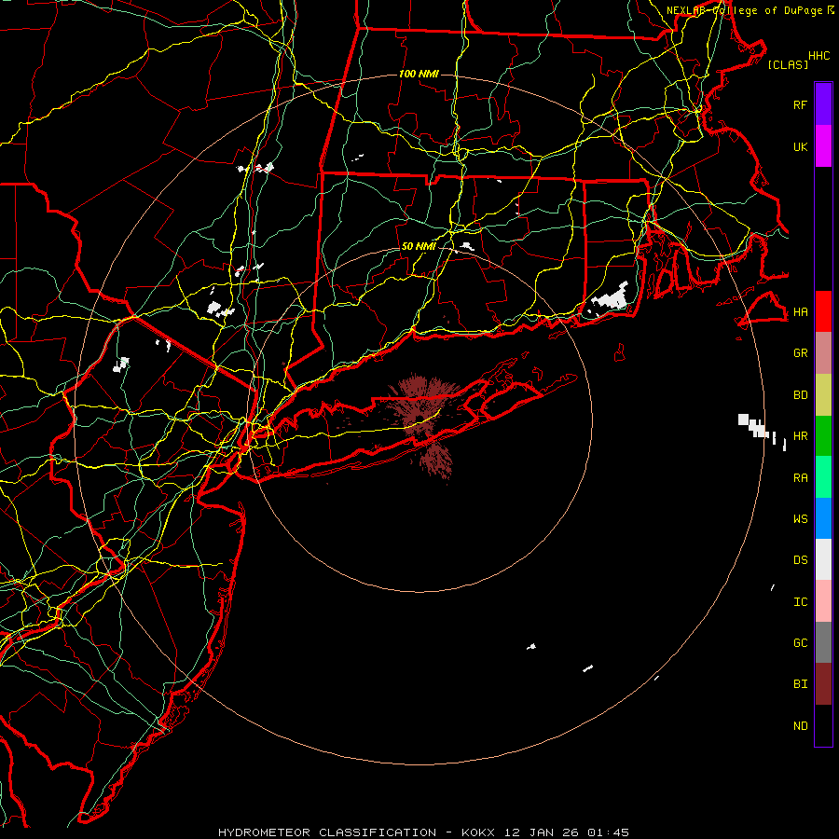This screenshot has width=839, height=839.
Task: Click the BI brown legend swatch
Action: (823, 684)
